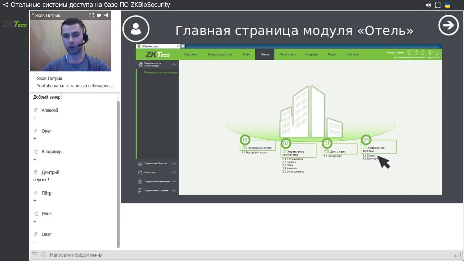Click the 03 step circle
The image size is (464, 261).
[327, 144]
